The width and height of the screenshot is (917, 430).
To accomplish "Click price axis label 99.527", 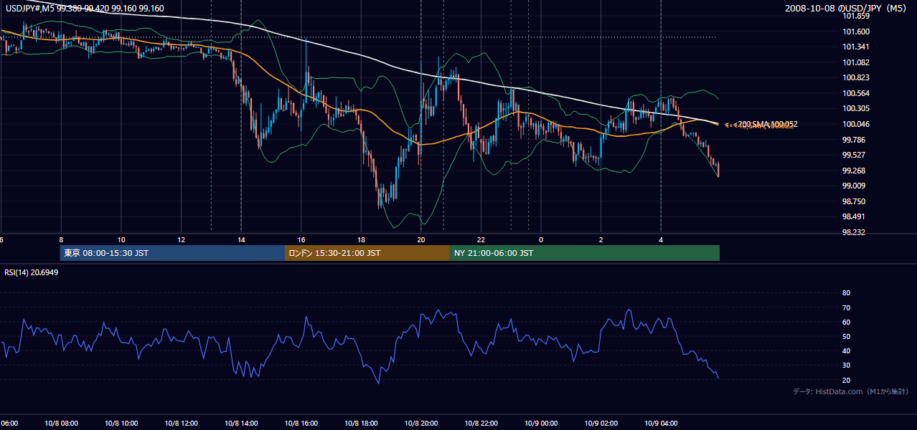I will (855, 155).
